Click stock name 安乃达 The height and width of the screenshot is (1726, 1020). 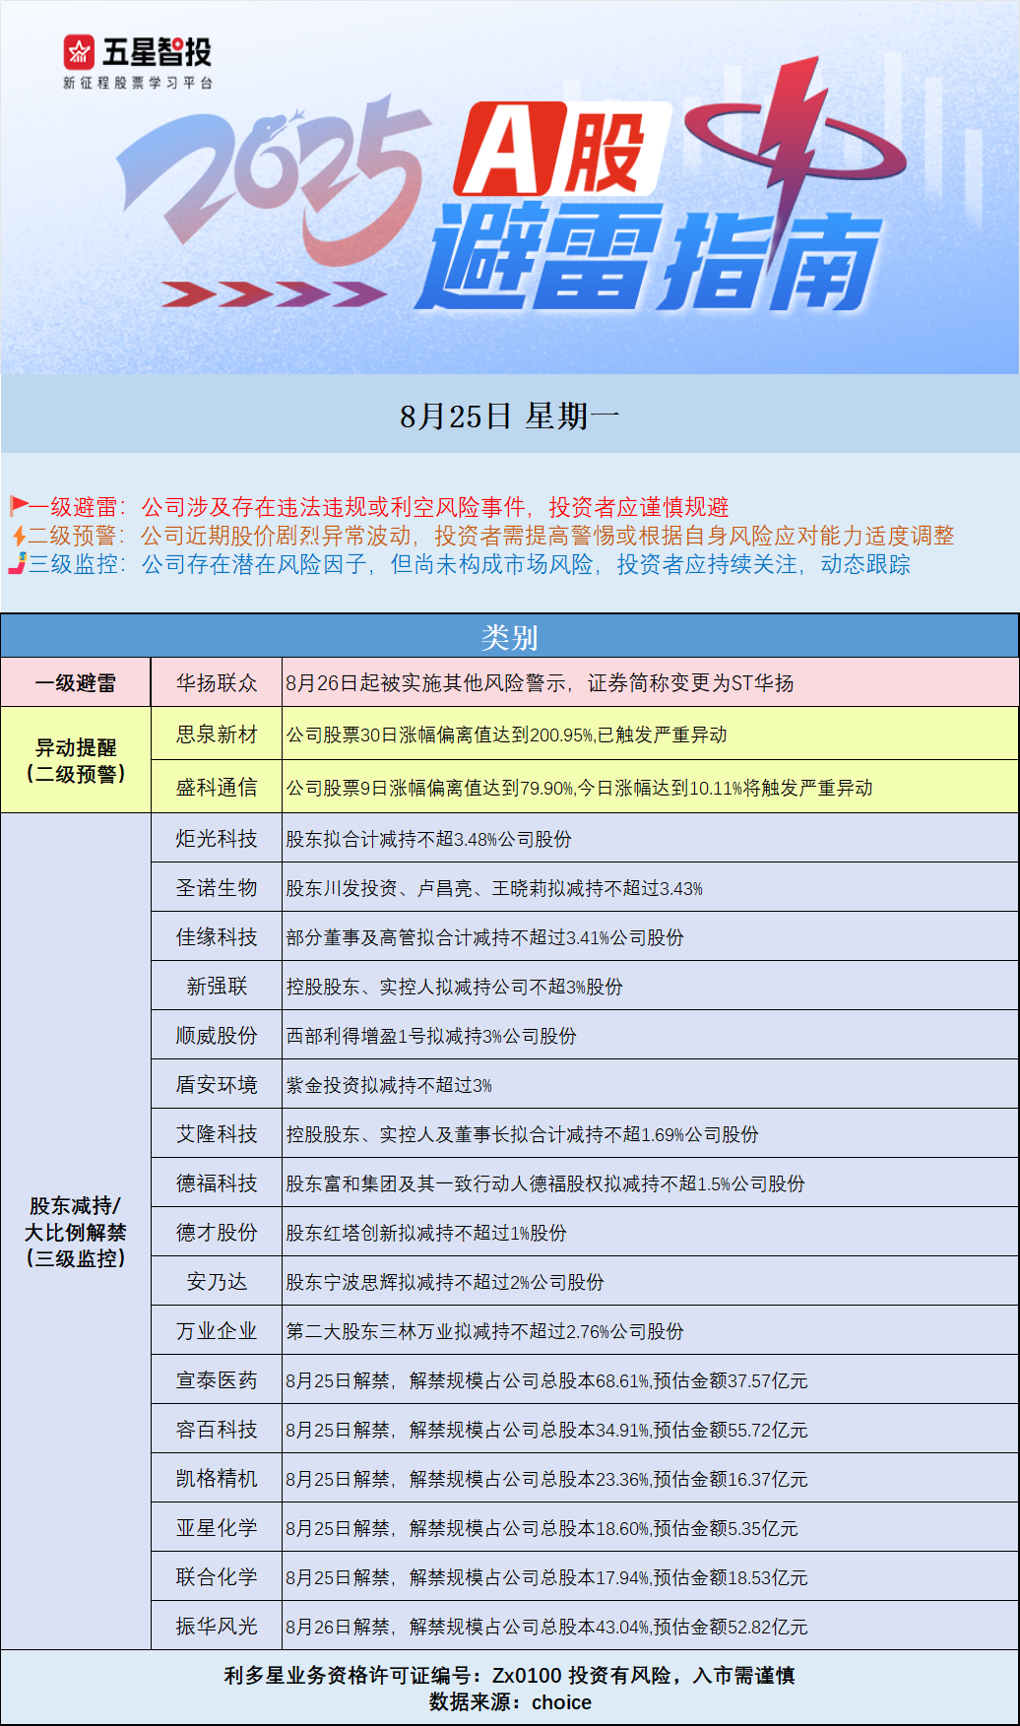(x=217, y=1282)
